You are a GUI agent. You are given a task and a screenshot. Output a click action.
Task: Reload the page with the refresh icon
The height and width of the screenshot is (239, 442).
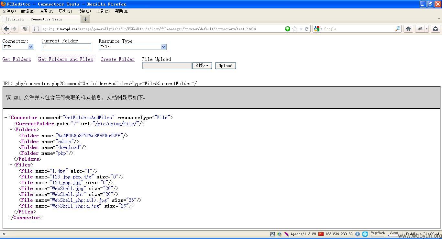point(306,29)
